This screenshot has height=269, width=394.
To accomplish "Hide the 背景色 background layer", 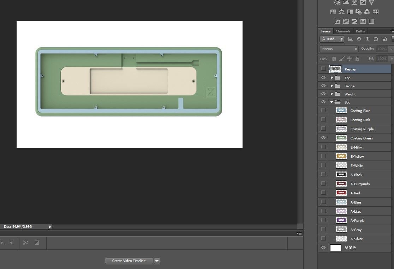I will (323, 248).
